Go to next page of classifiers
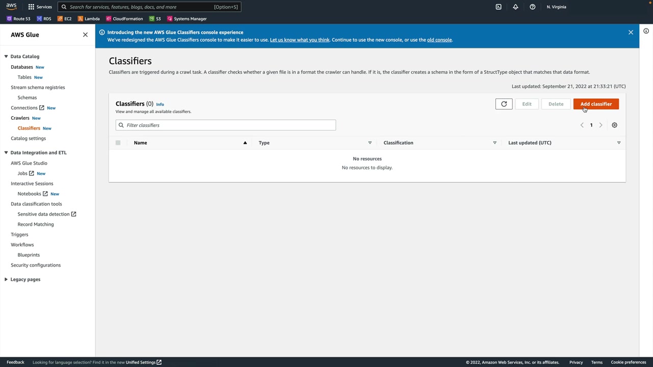 pos(600,125)
